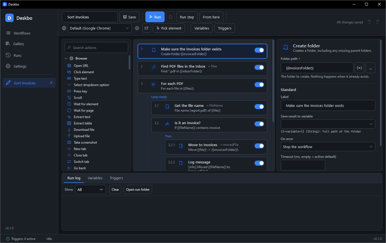
Task: Open the Default (Google Chrome) browser dropdown
Action: [99, 28]
